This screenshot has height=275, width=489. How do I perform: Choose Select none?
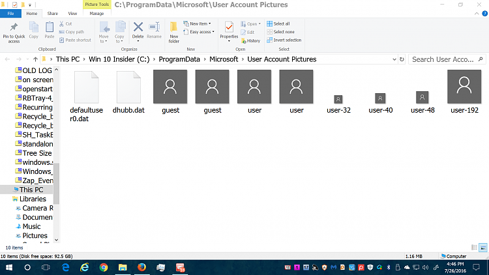280,32
